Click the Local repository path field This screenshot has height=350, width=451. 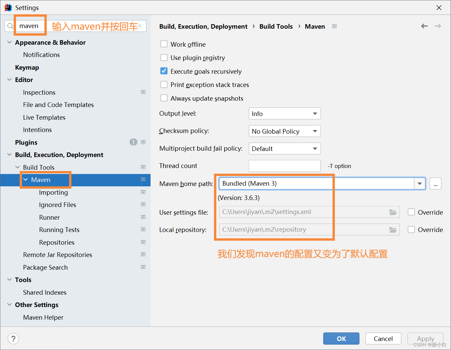[x=309, y=229]
